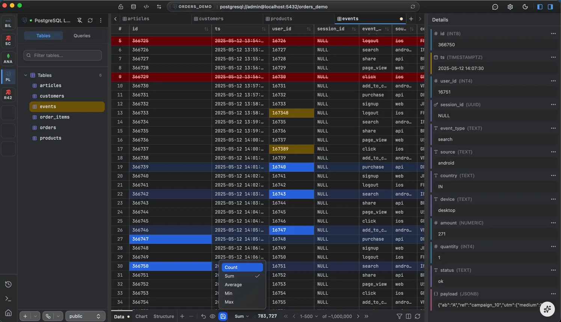Open the connection more-options menu
The image size is (561, 322).
[x=101, y=20]
